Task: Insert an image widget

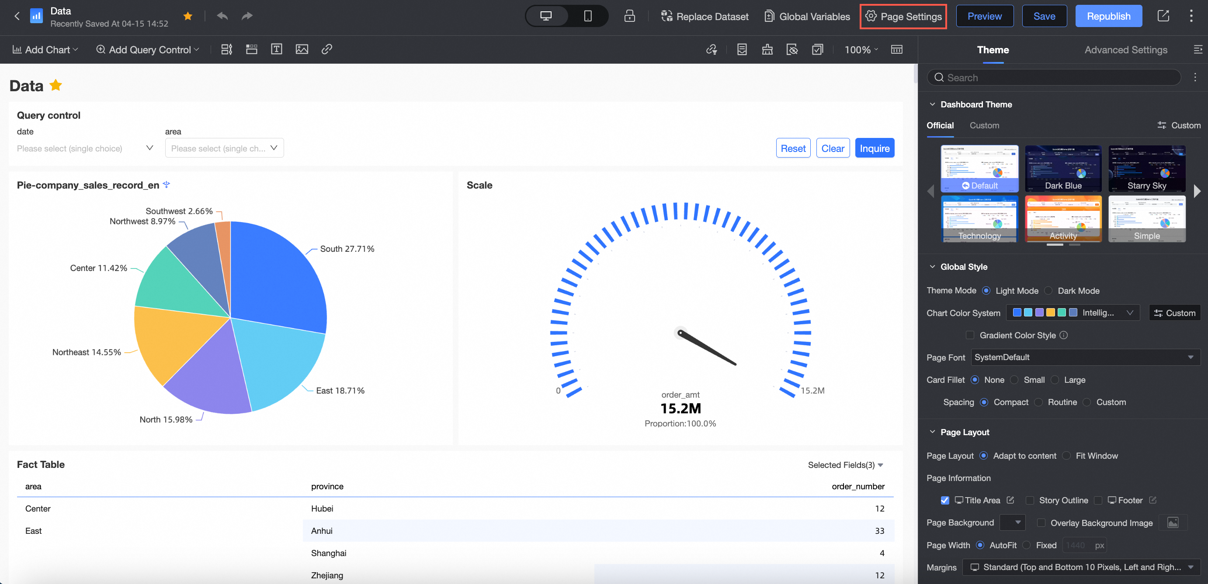Action: [x=302, y=49]
